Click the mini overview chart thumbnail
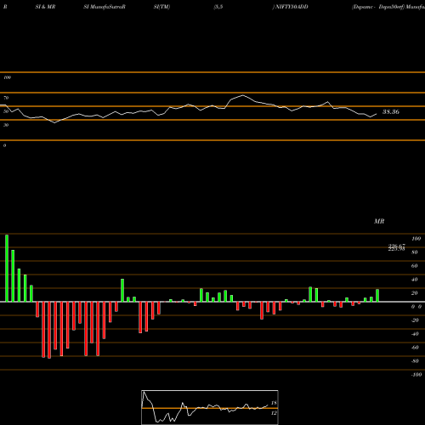The image size is (425, 425). tap(210, 407)
